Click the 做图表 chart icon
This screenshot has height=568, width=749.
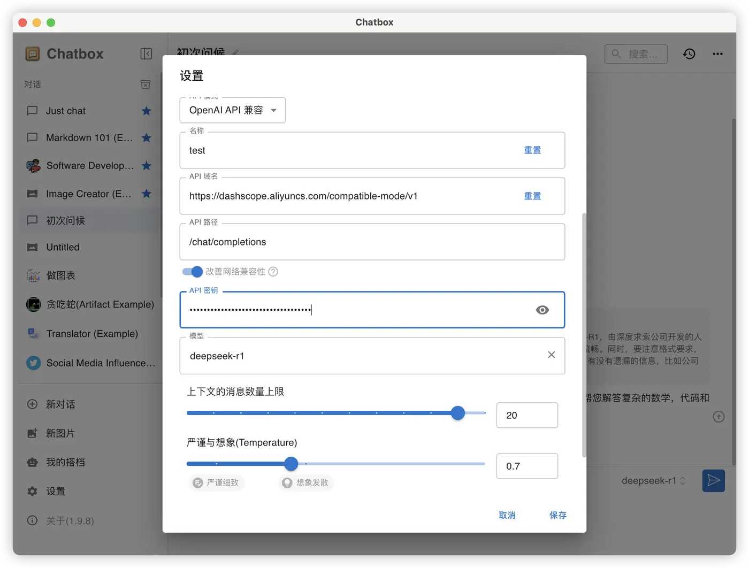click(33, 275)
